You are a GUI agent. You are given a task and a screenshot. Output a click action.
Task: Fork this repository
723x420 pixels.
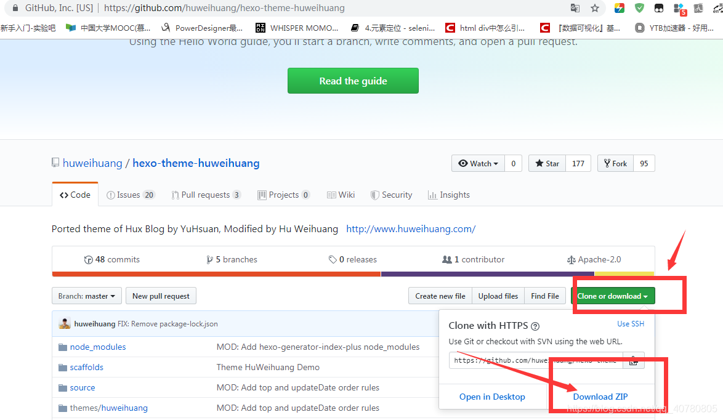point(616,164)
